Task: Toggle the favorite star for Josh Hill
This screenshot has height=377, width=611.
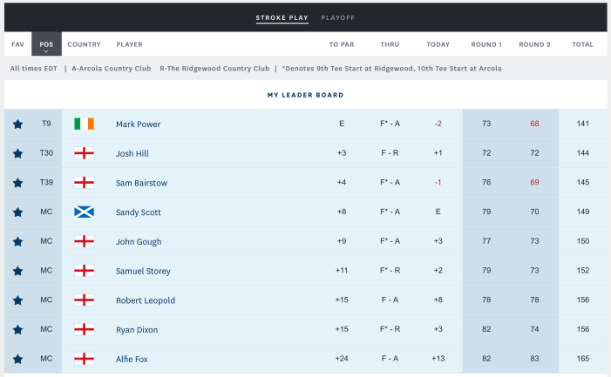Action: (17, 154)
